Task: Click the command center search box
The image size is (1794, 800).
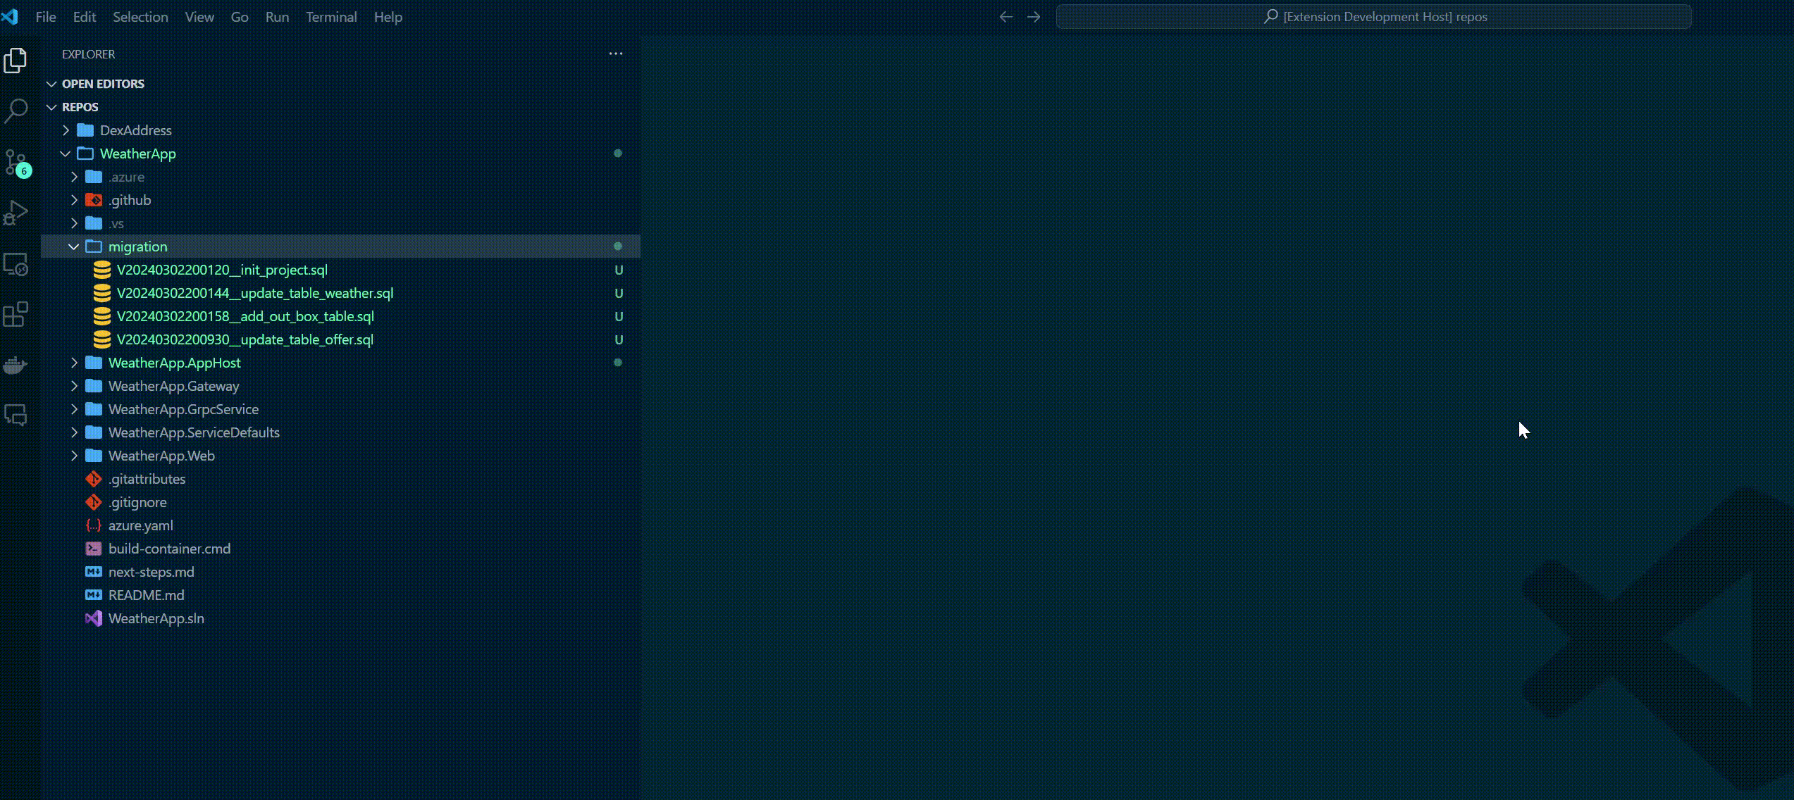Action: 1373,17
